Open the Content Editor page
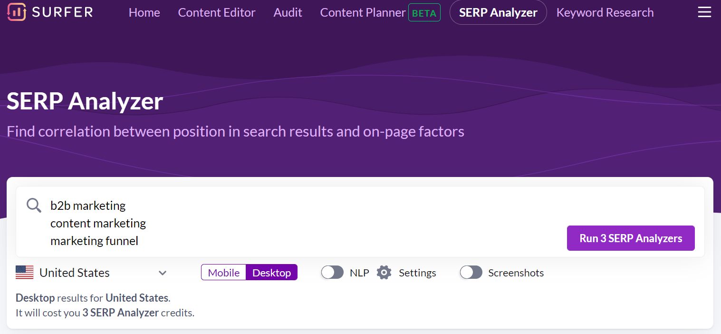 point(217,13)
